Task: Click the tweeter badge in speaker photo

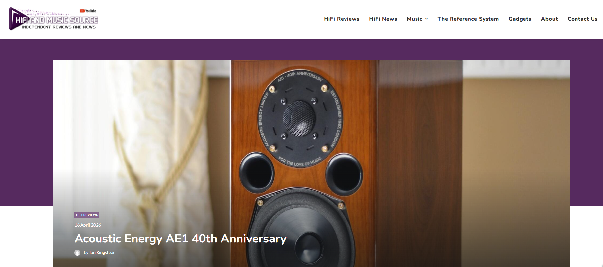Action: 300,118
